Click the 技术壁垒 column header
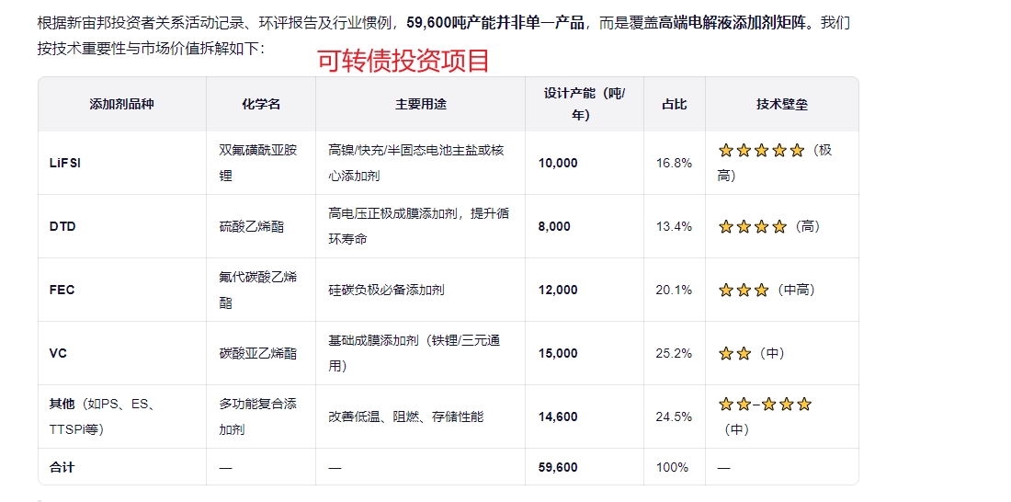Viewport: 1011px width, 502px height. 781,104
